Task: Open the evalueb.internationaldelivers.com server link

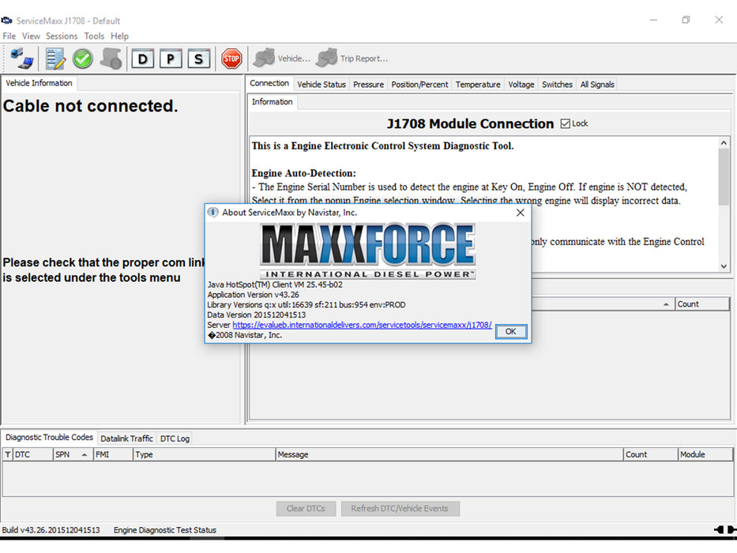Action: tap(362, 325)
